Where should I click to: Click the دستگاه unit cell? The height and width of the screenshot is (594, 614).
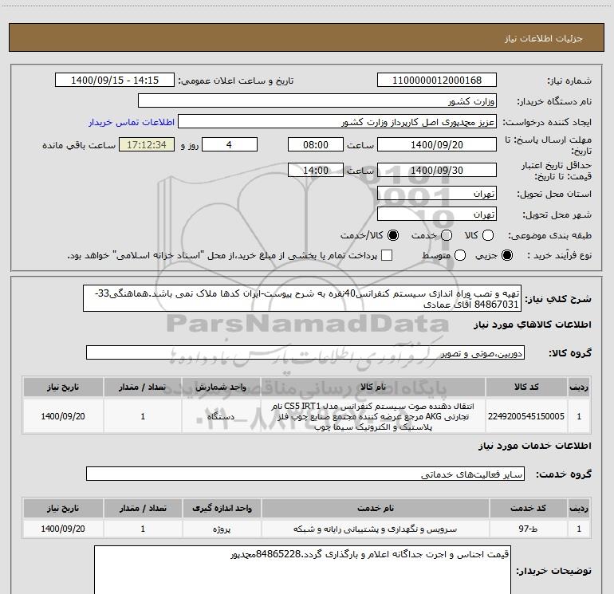coord(221,416)
